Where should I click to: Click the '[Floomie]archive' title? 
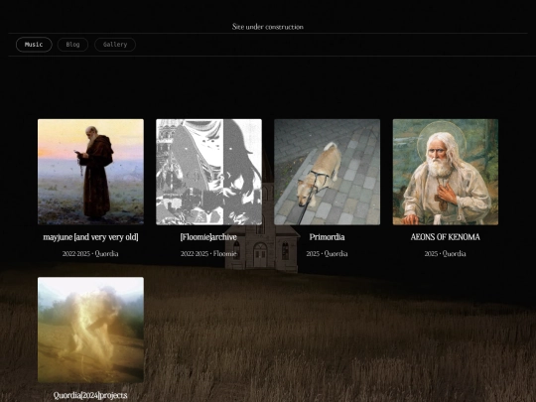(x=208, y=237)
